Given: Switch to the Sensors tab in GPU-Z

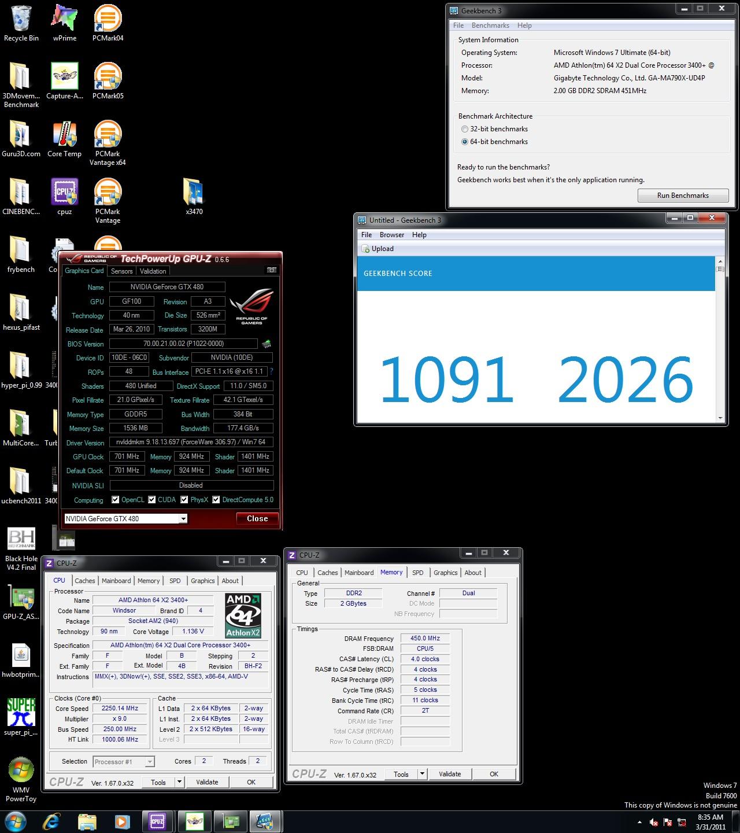Looking at the screenshot, I should click(x=121, y=271).
